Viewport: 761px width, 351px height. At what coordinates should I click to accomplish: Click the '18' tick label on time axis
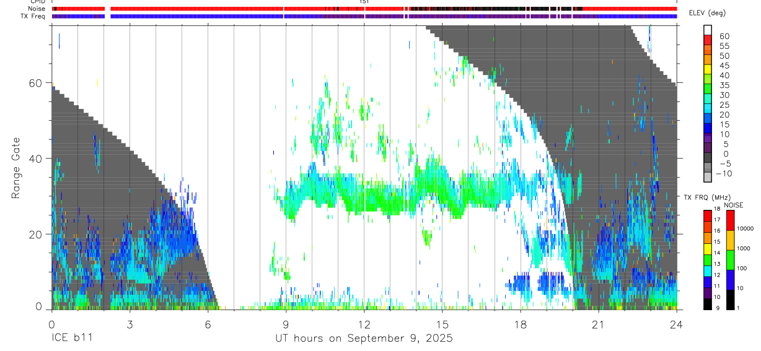pyautogui.click(x=521, y=324)
